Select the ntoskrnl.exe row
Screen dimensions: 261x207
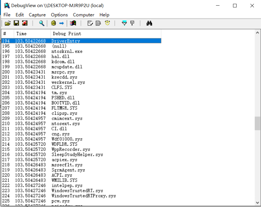coord(82,51)
